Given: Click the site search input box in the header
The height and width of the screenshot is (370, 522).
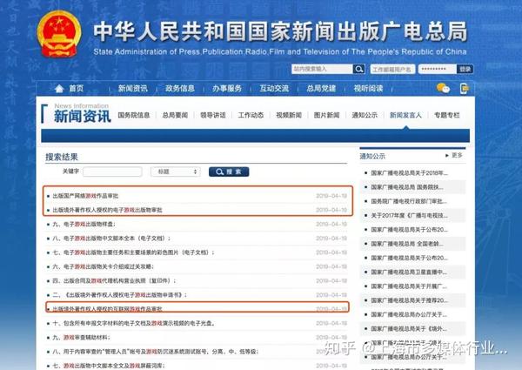Looking at the screenshot, I should pos(322,69).
